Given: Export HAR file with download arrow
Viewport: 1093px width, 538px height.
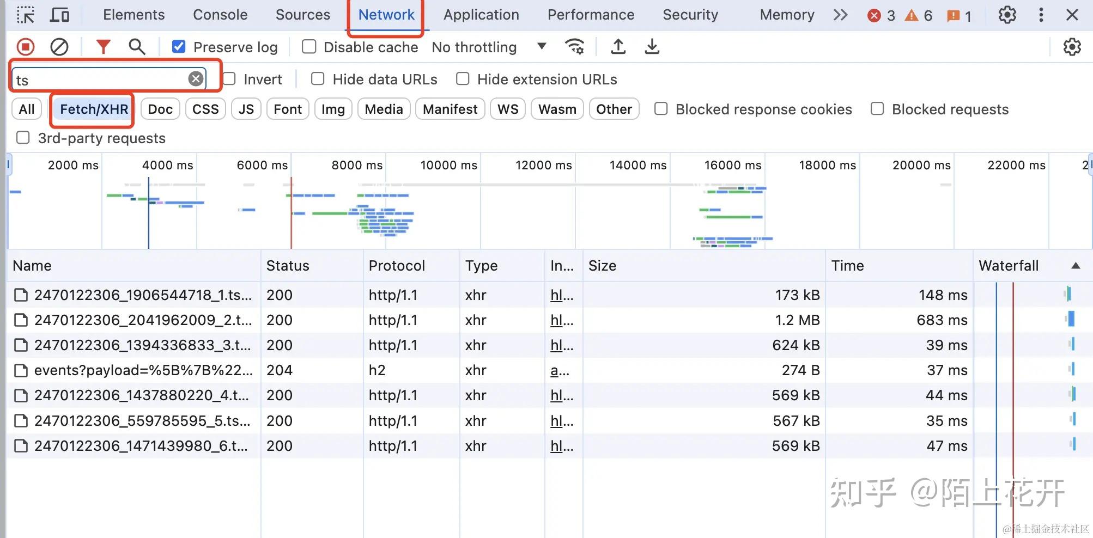Looking at the screenshot, I should coord(652,47).
